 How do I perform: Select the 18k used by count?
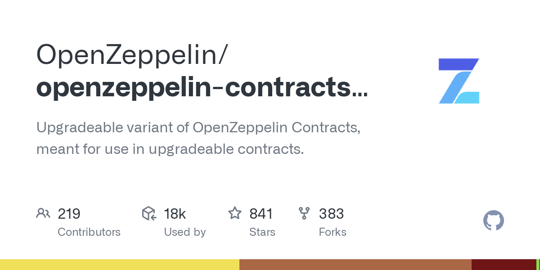pos(175,213)
